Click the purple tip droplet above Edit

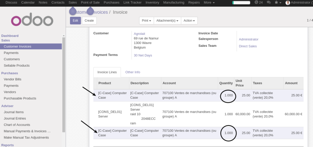pyautogui.click(x=73, y=11)
